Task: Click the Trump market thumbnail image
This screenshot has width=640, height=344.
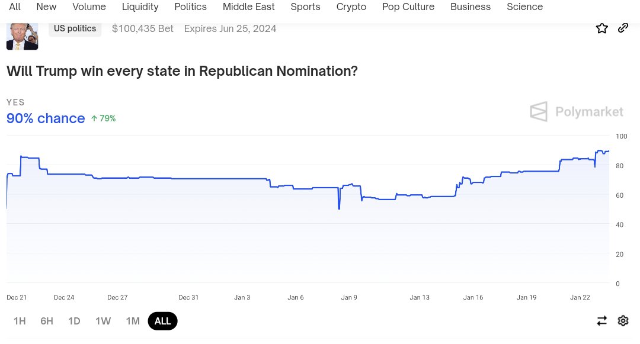Action: (x=22, y=36)
